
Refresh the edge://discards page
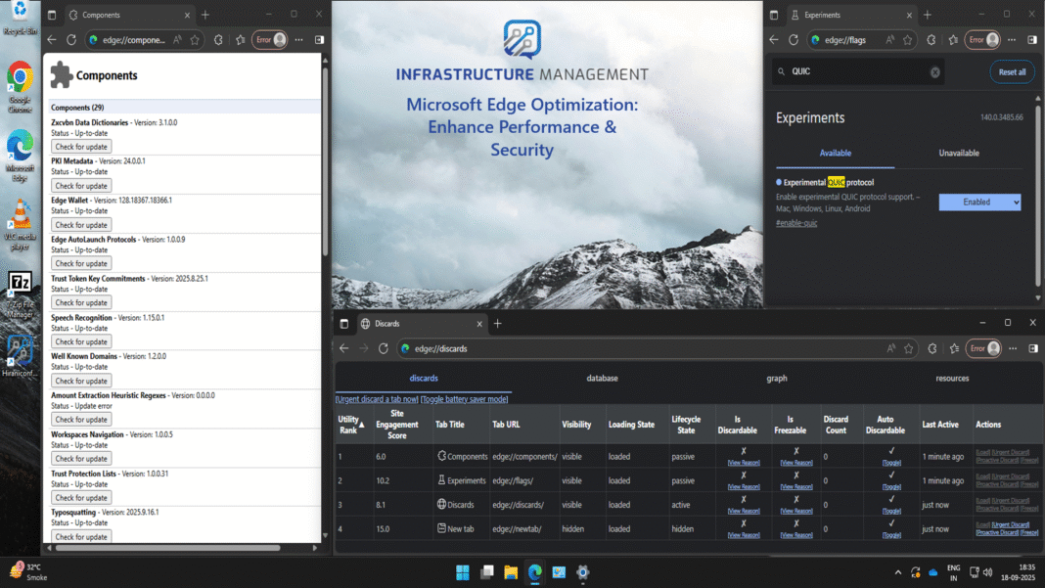[384, 348]
